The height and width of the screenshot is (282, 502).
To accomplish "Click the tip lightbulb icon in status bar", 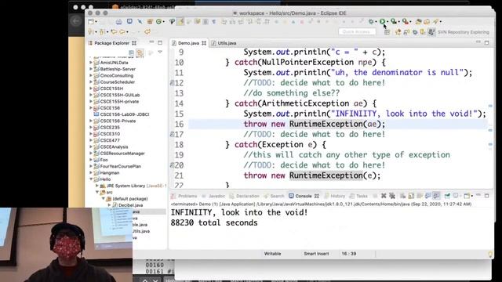I will point(490,254).
